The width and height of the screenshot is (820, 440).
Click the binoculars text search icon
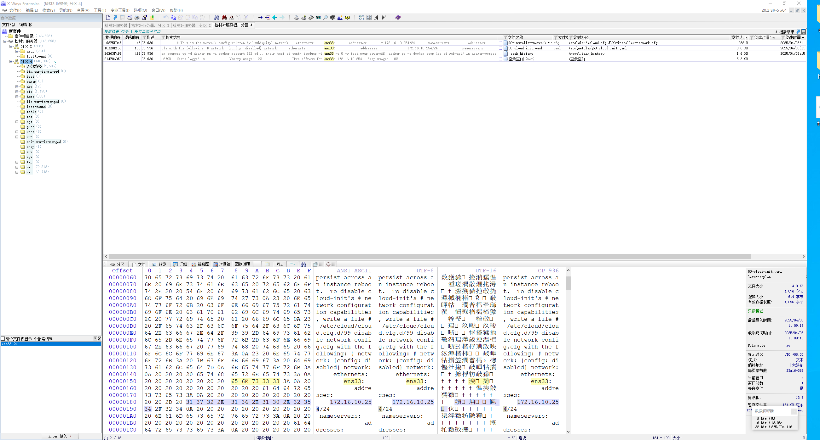[x=217, y=18]
